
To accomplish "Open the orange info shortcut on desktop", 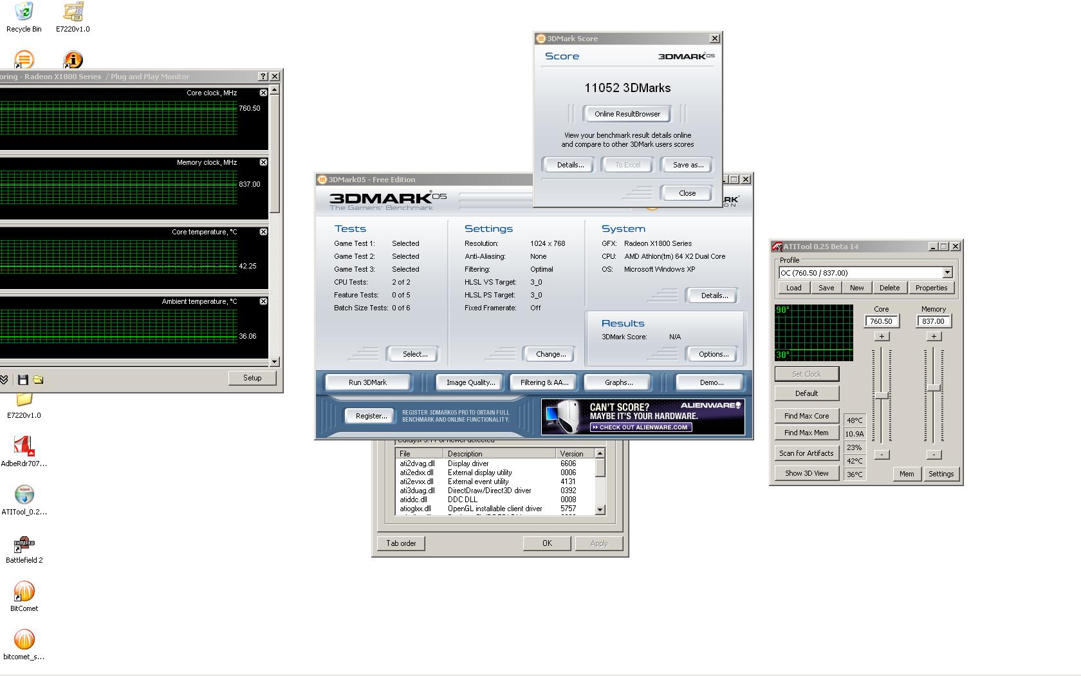I will tap(73, 59).
